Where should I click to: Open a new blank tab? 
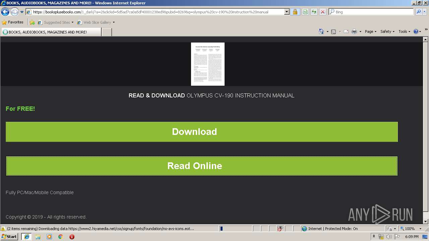coord(107,32)
